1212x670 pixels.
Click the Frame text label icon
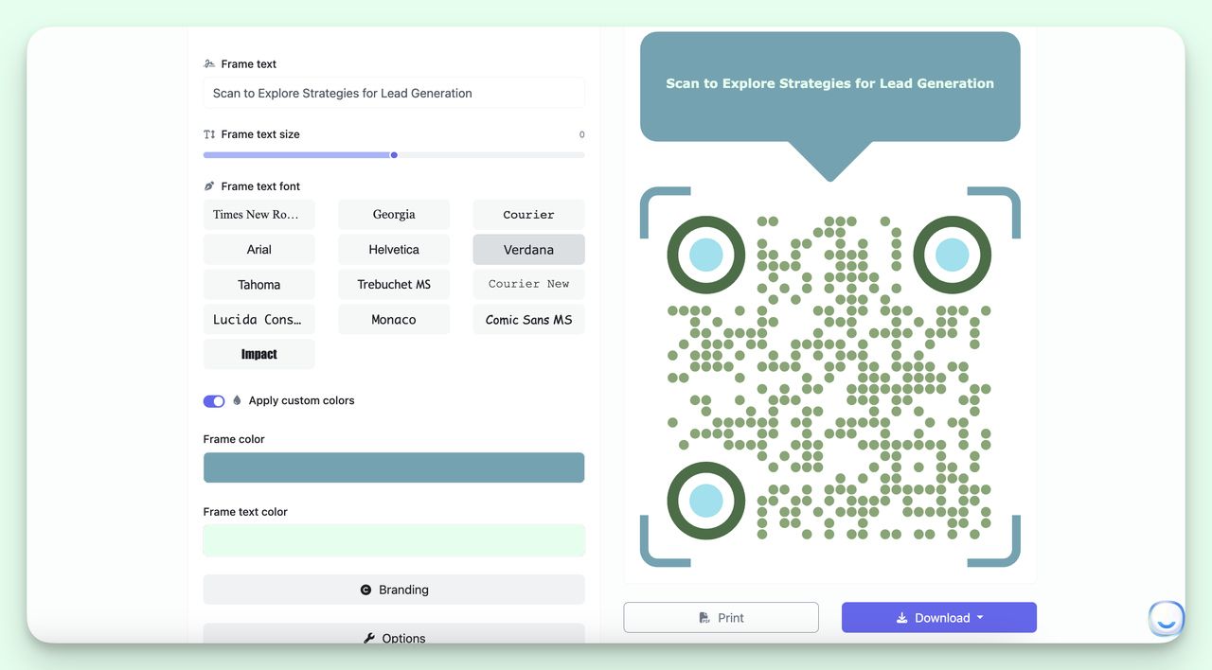(209, 64)
